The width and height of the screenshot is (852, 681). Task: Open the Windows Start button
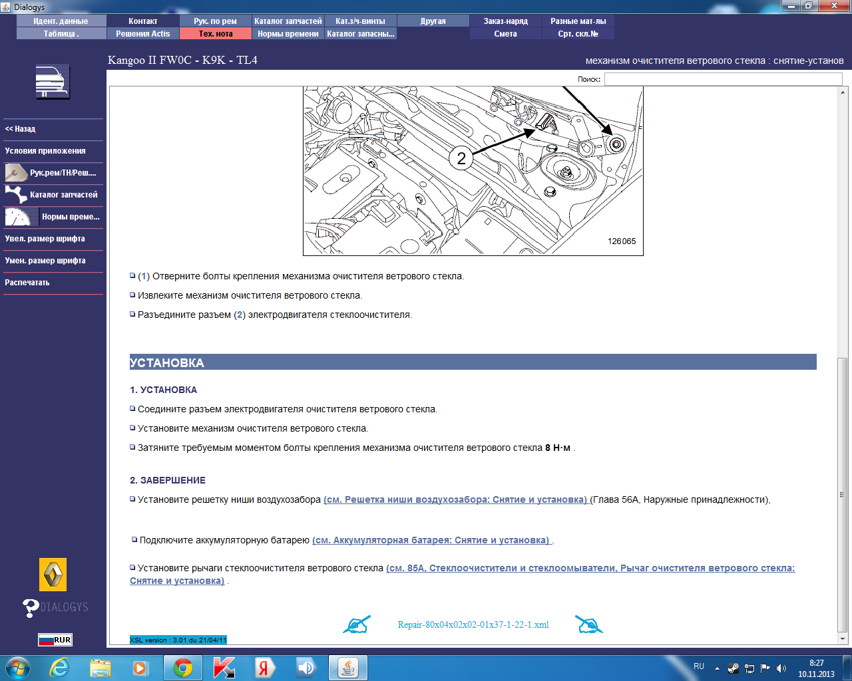pyautogui.click(x=17, y=668)
